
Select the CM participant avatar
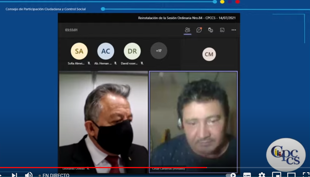(x=209, y=54)
